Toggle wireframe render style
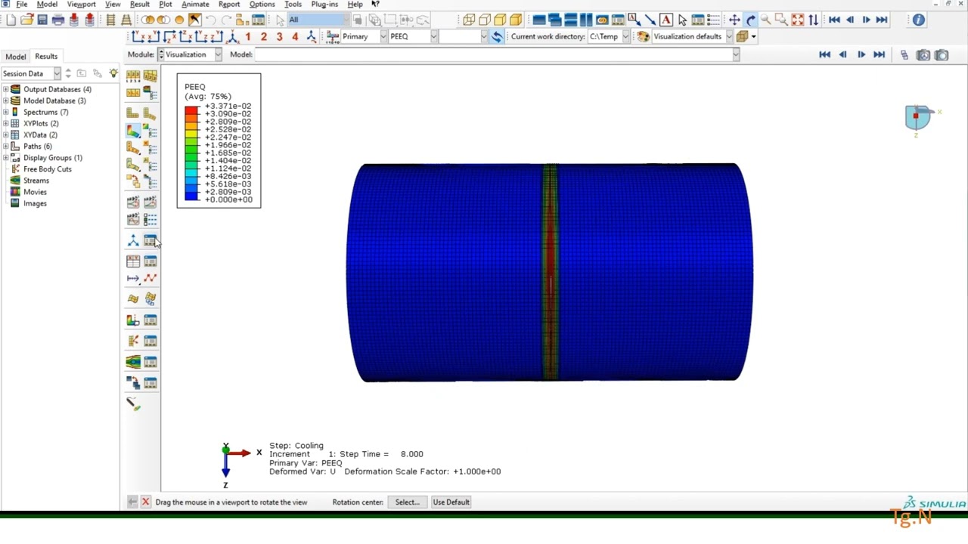Viewport: 968px width, 544px height. 469,20
